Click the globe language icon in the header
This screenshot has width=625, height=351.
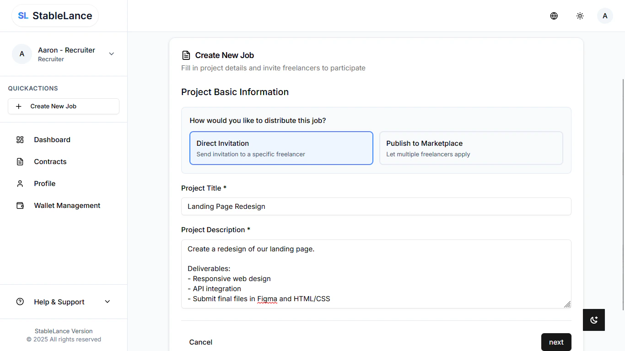click(x=554, y=16)
